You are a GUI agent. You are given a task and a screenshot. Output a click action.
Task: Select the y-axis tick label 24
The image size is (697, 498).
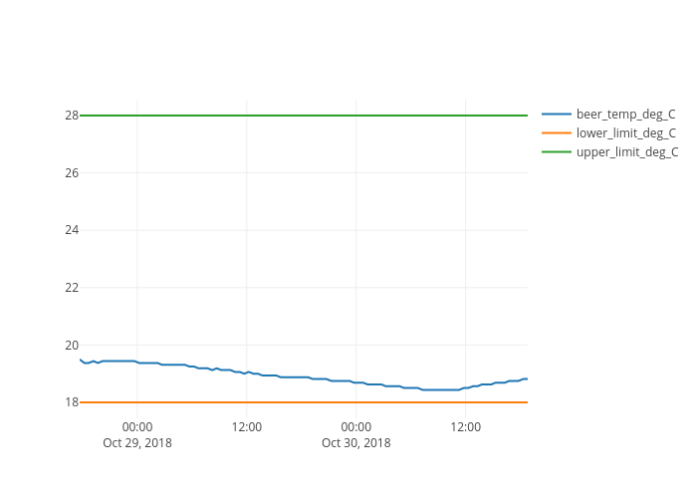coord(72,230)
